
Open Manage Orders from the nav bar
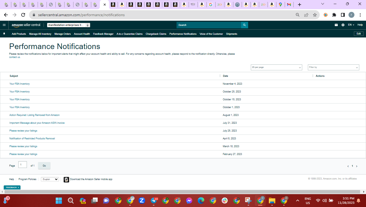click(x=63, y=34)
